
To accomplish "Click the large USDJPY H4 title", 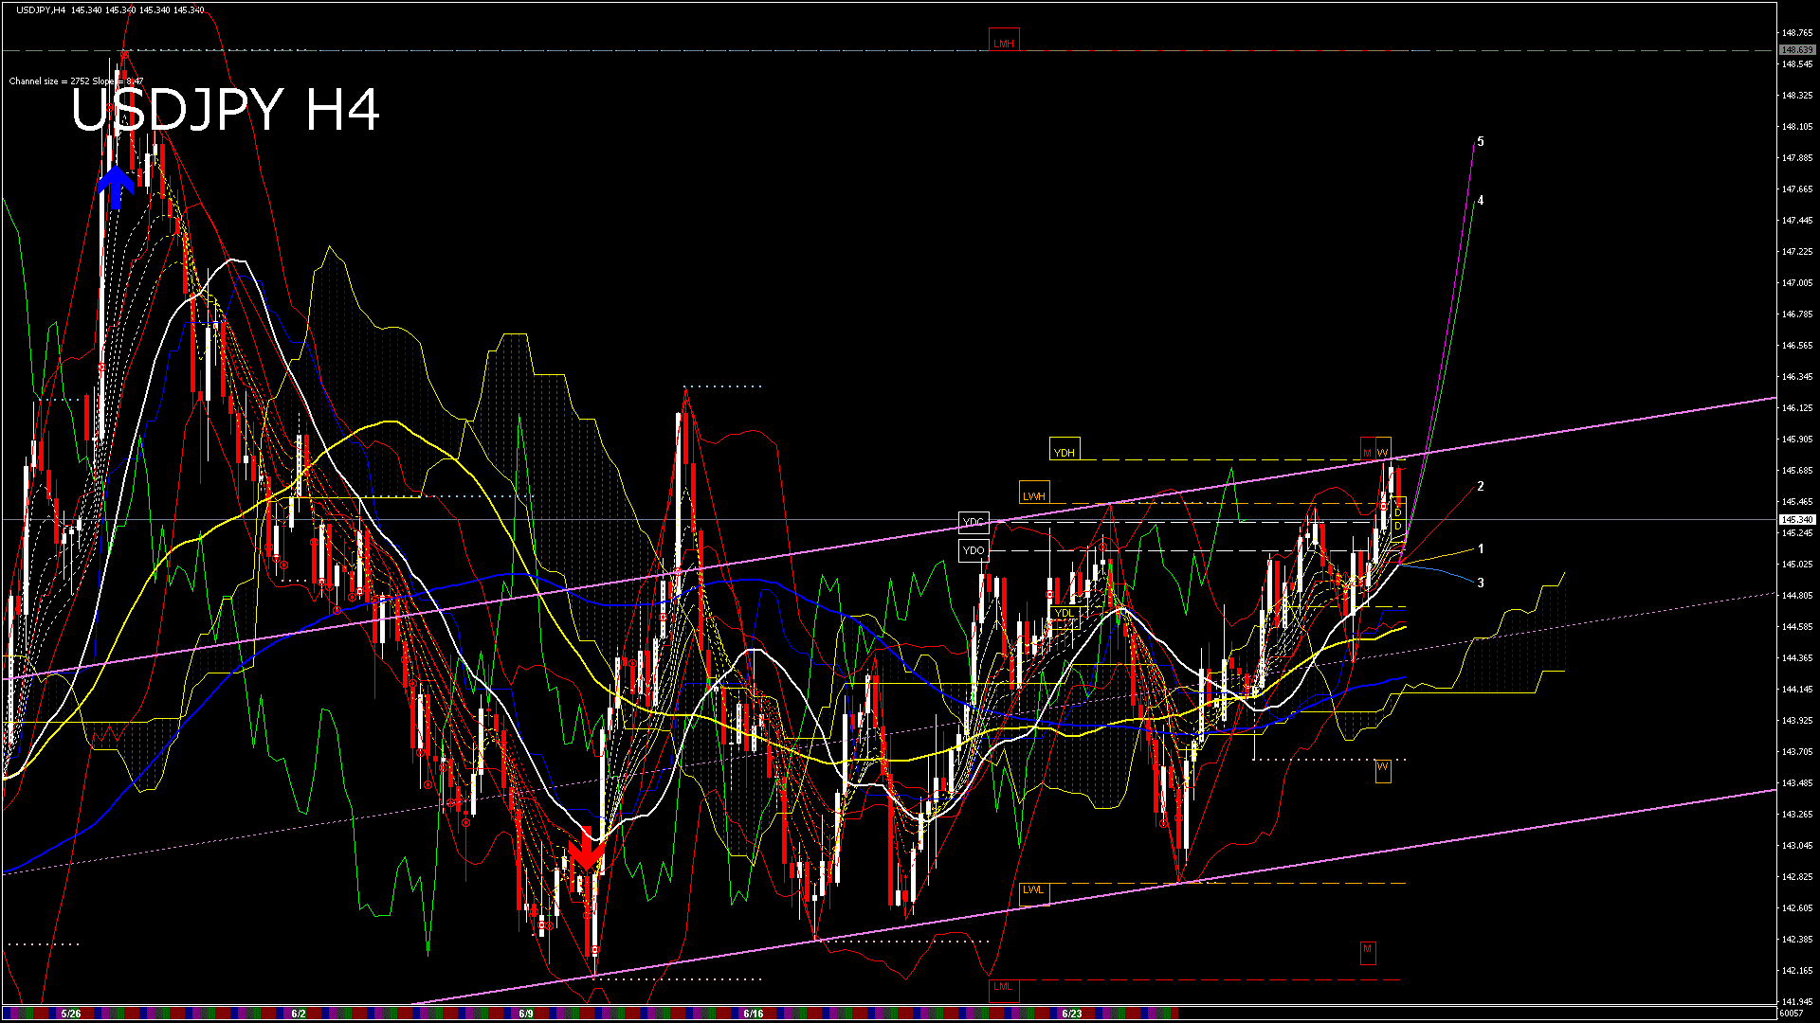I will point(226,111).
